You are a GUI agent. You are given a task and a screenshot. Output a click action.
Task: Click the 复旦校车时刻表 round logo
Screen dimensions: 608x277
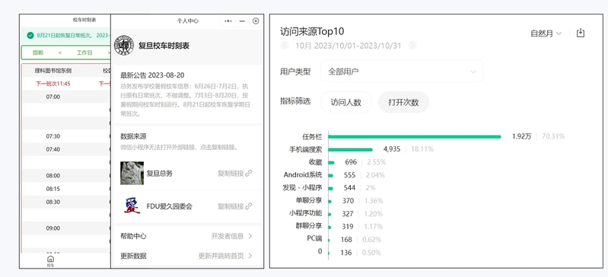point(124,46)
